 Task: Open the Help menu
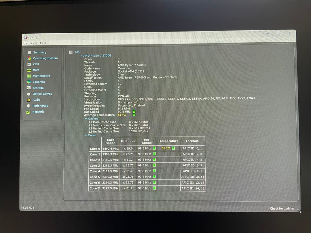click(43, 43)
